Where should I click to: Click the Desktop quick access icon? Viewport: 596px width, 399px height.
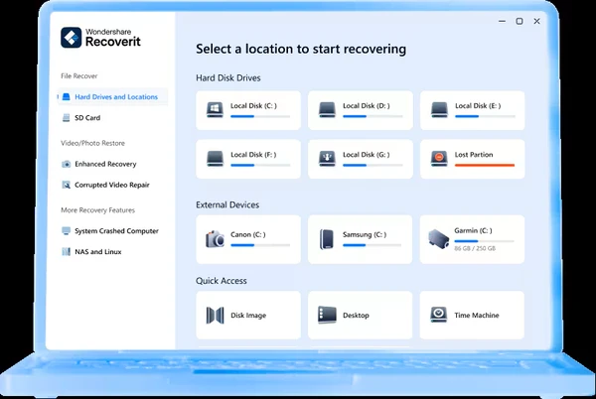tap(327, 315)
